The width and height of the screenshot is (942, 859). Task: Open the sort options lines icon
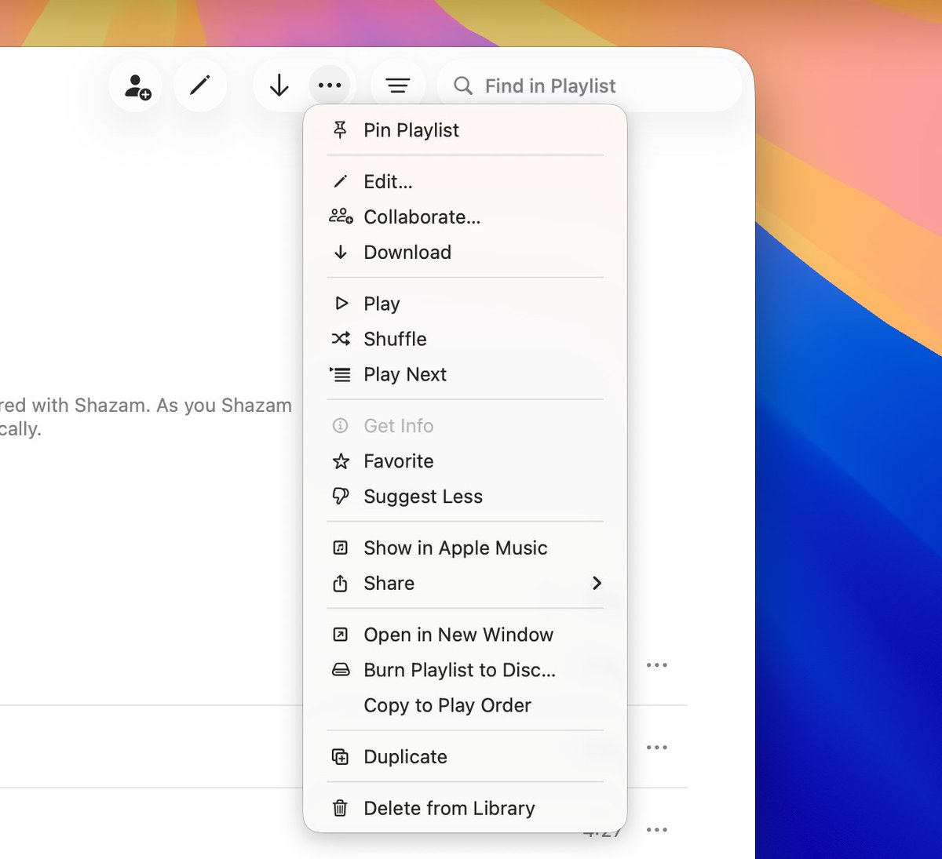click(x=398, y=86)
